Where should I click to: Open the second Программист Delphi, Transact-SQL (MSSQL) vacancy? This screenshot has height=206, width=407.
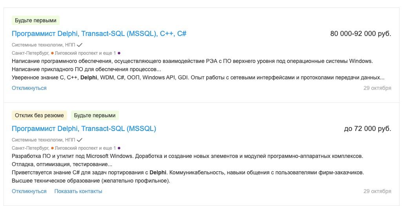84,129
